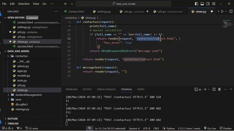The height and width of the screenshot is (131, 234).
Task: Show more menu items ellipsis
Action: (52, 4)
